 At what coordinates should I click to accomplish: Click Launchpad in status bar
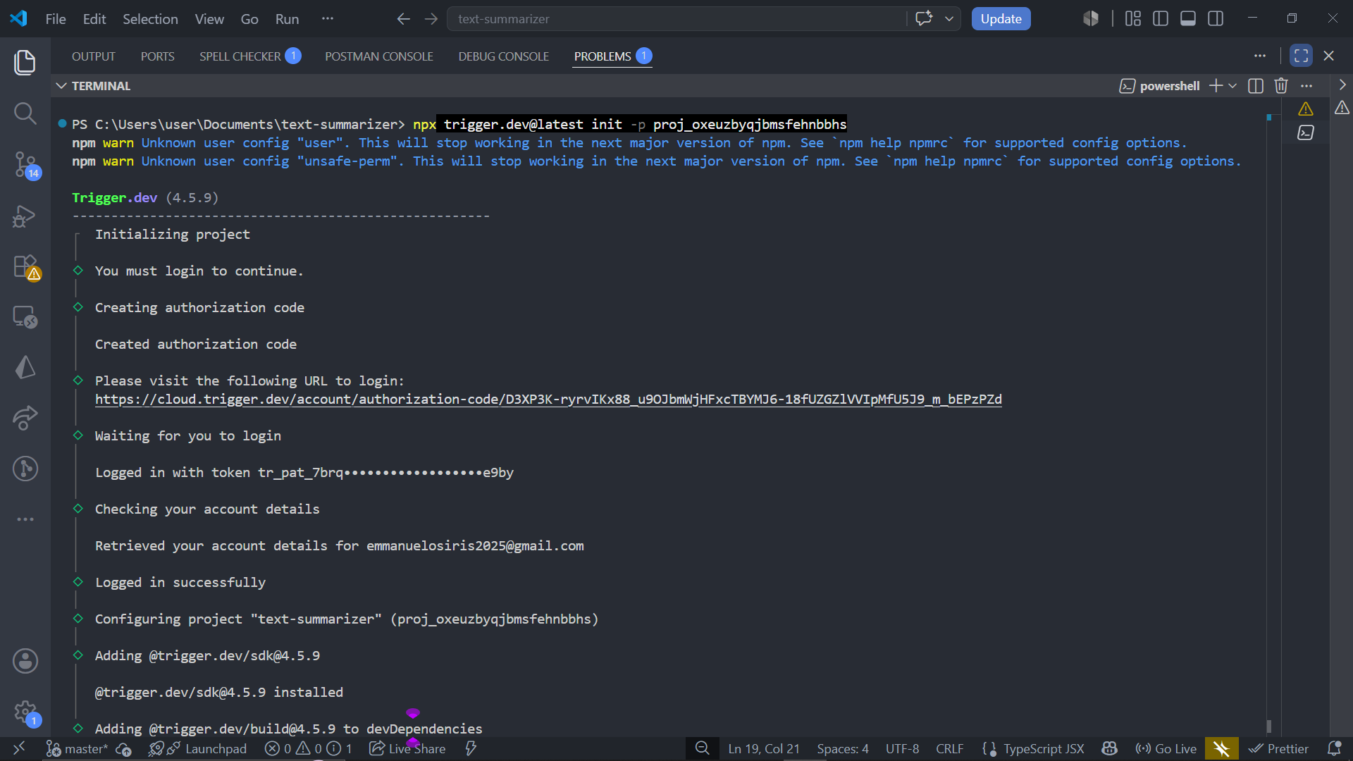198,749
